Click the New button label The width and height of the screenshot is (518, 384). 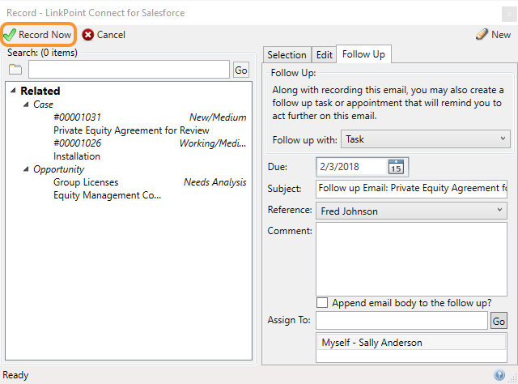click(x=501, y=34)
